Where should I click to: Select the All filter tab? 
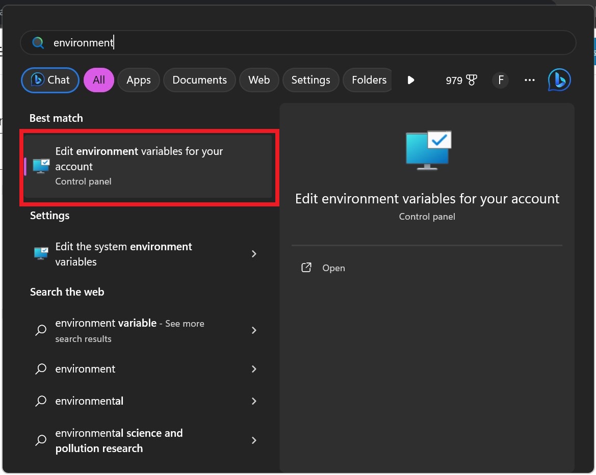[x=99, y=80]
